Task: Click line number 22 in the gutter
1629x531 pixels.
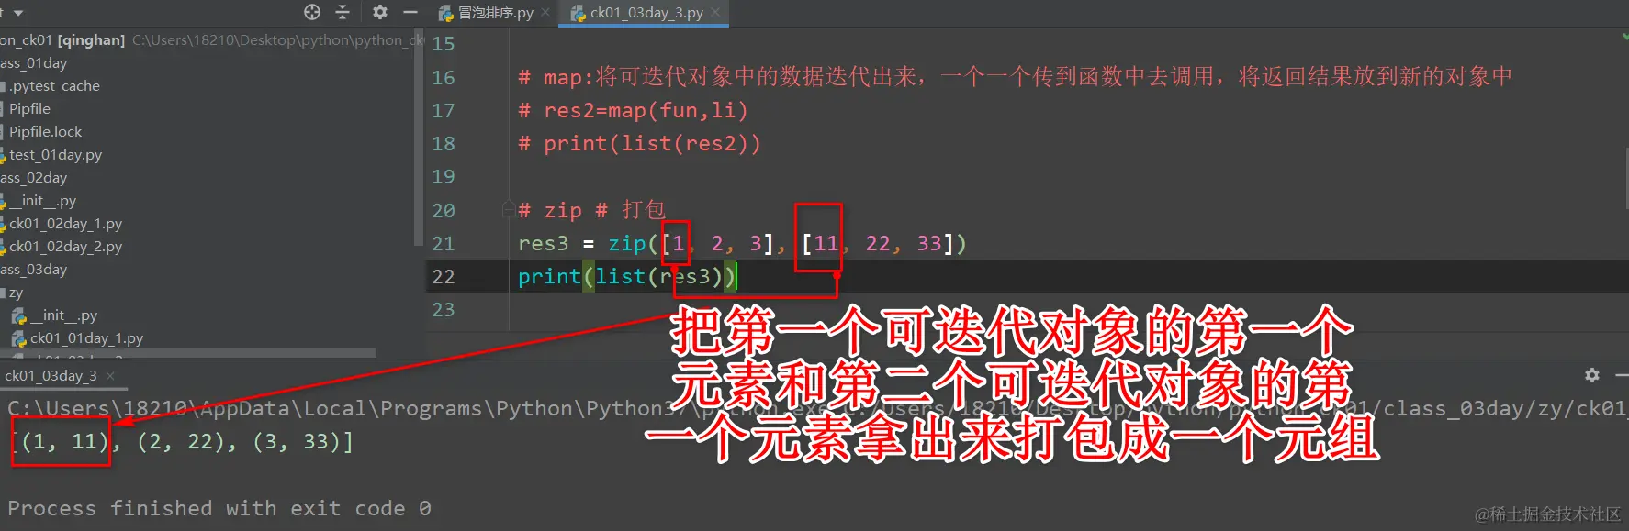Action: click(444, 277)
